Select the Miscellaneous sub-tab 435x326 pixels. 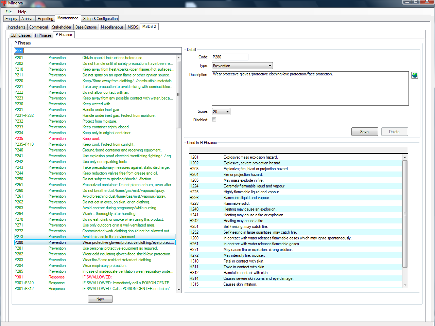coord(112,27)
